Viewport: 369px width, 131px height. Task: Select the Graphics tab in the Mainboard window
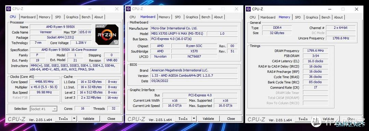[x=192, y=17]
